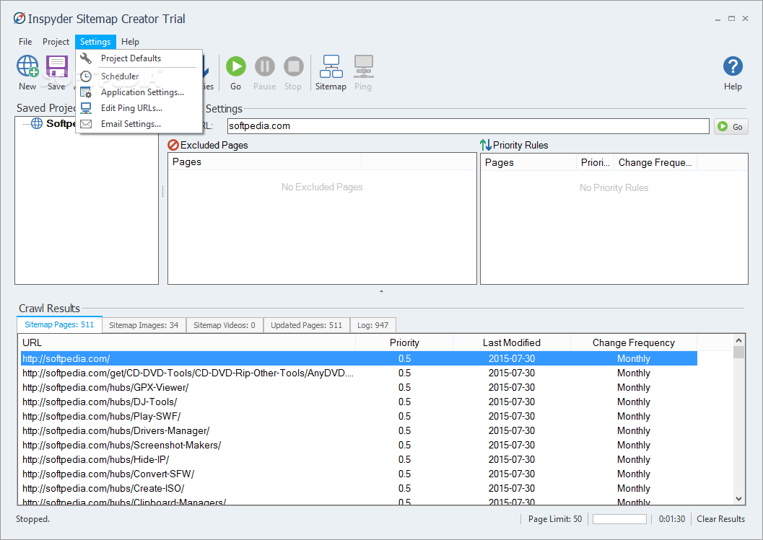Viewport: 763px width, 540px height.
Task: Open the File menu
Action: click(x=25, y=42)
